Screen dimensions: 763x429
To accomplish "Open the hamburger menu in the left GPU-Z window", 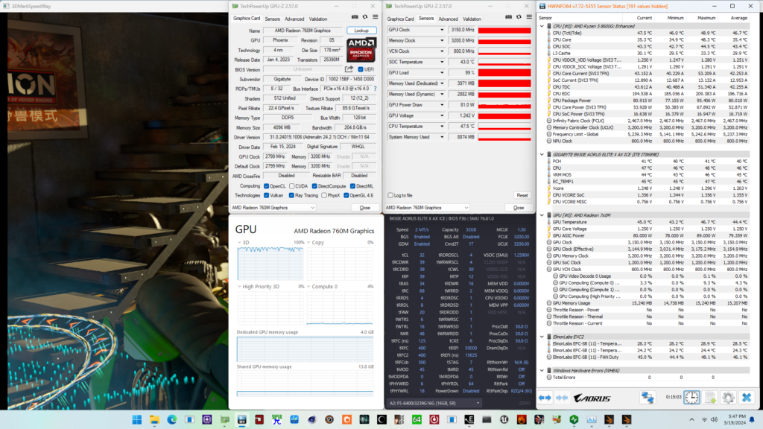I will [x=376, y=17].
